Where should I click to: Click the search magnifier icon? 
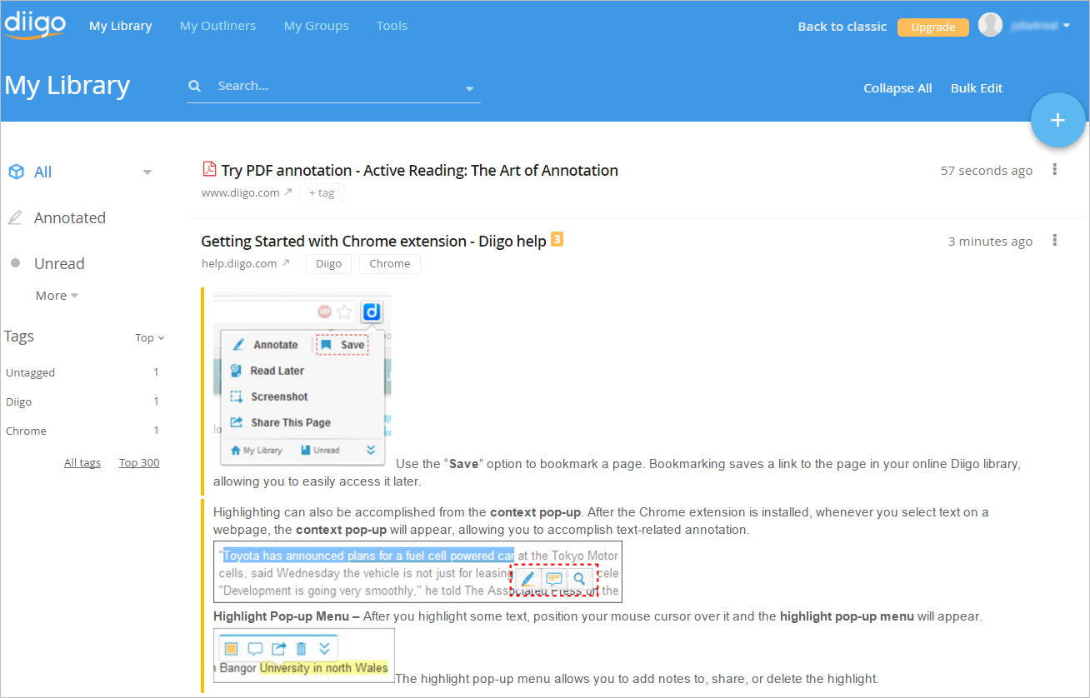pyautogui.click(x=195, y=86)
